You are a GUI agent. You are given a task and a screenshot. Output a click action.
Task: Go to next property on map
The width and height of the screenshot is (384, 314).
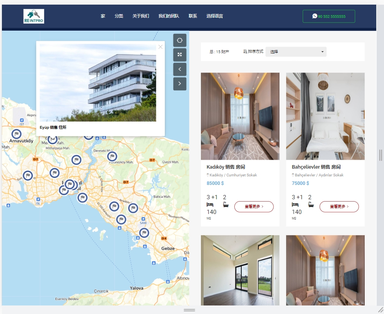180,84
